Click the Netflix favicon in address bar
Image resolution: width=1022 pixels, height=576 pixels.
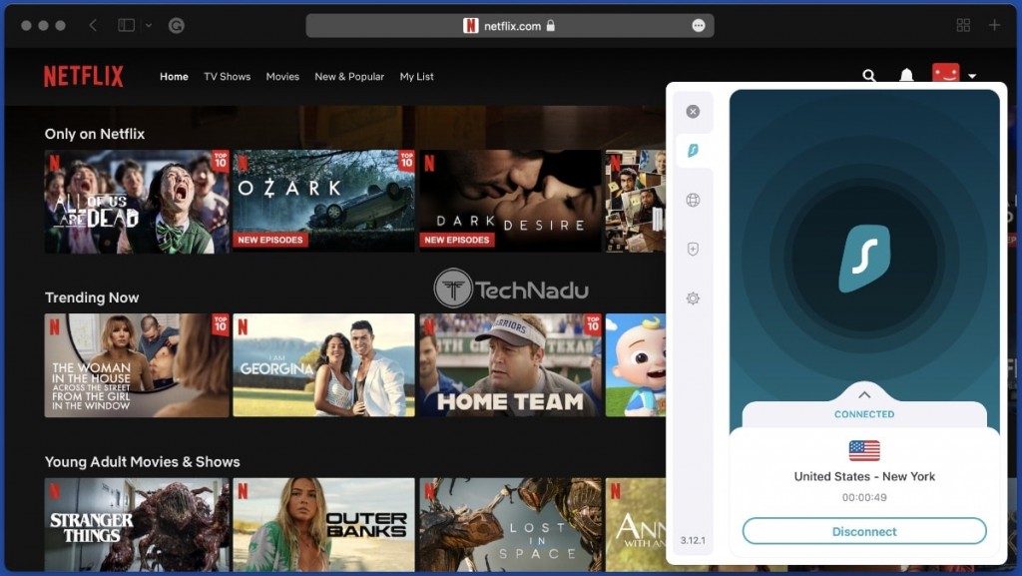click(470, 25)
